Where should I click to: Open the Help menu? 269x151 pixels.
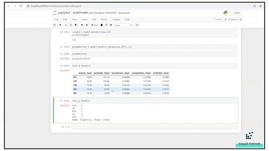tap(127, 20)
